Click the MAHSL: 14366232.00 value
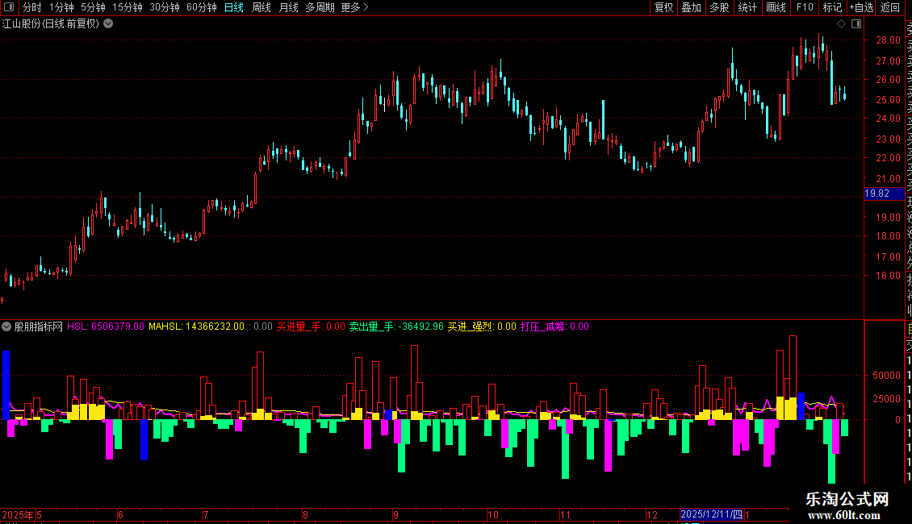This screenshot has height=524, width=912. (x=197, y=326)
